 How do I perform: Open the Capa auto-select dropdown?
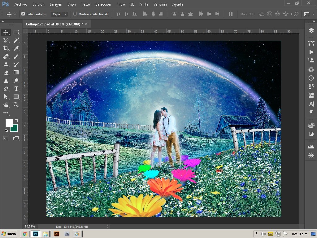[x=59, y=14]
